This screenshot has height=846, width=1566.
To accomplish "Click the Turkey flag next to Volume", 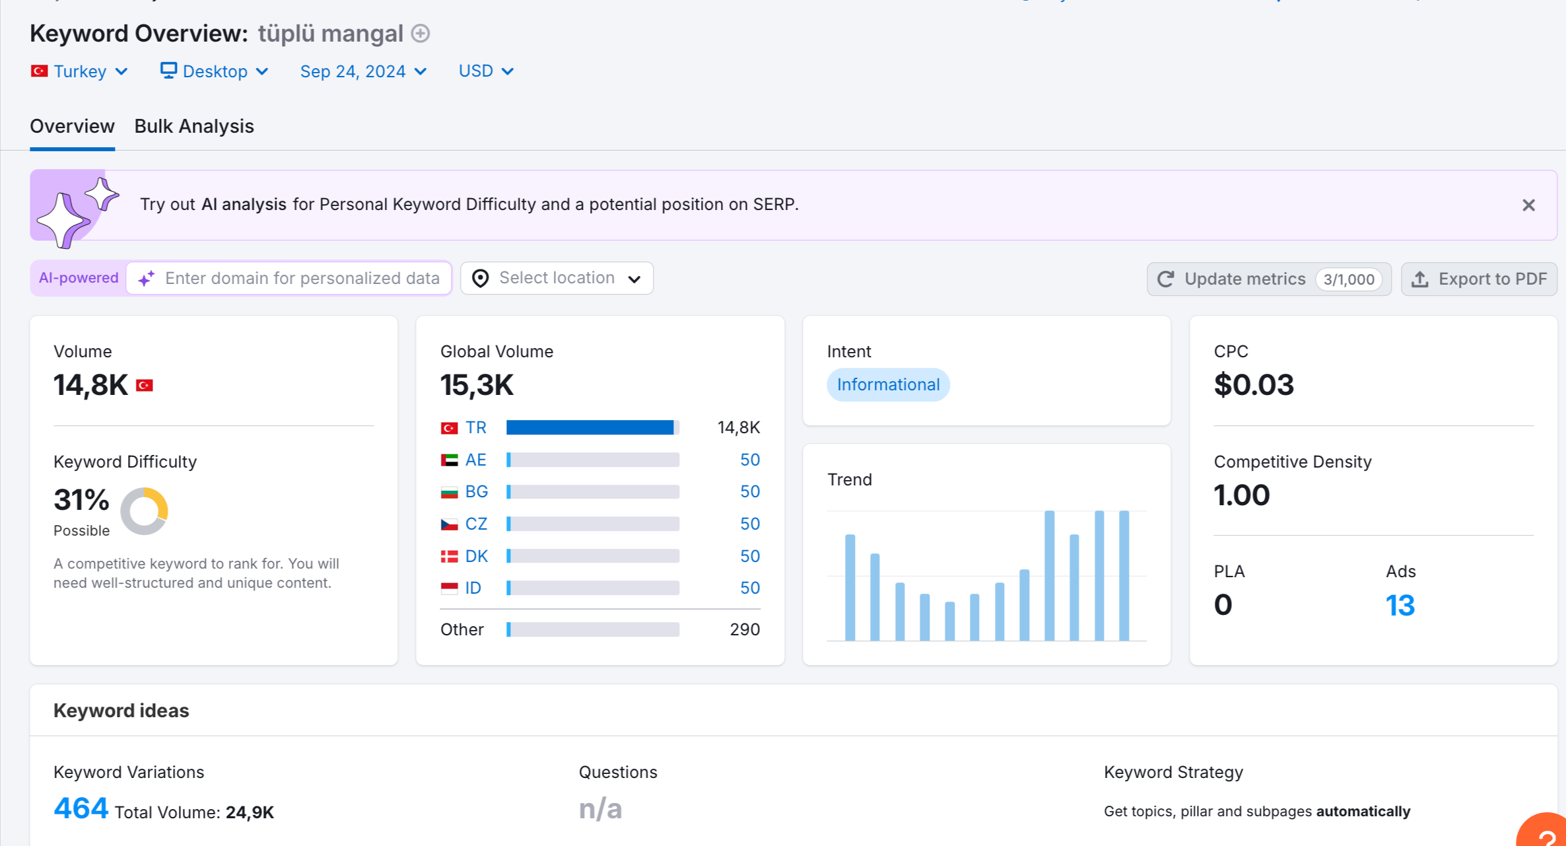I will coord(145,386).
